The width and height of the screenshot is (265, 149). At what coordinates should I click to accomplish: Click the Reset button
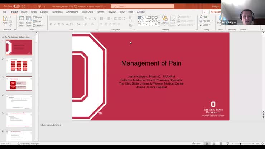(x=37, y=21)
